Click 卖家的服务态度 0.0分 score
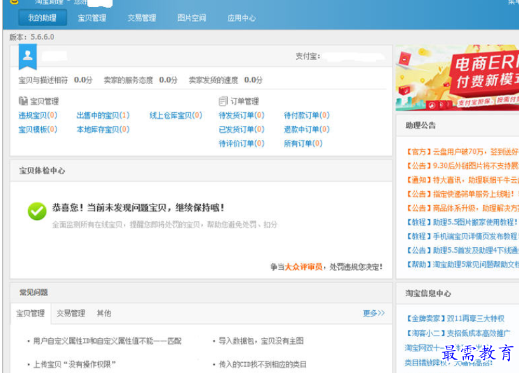Image resolution: width=519 pixels, height=373 pixels. coord(140,80)
